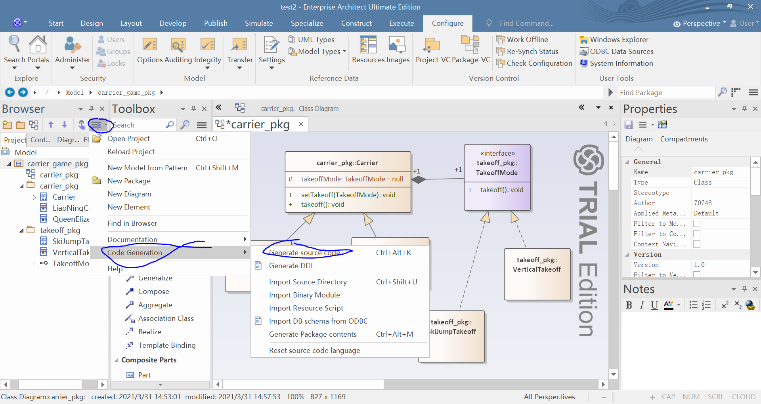
Task: Toggle the first Filter to Me... checkbox
Action: tap(696, 223)
